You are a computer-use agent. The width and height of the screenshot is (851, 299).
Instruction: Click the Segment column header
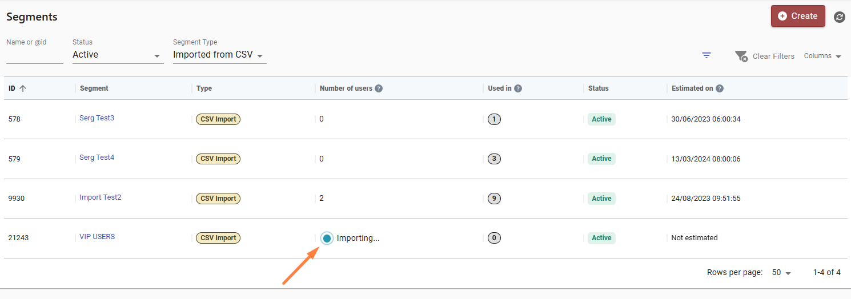pos(94,88)
